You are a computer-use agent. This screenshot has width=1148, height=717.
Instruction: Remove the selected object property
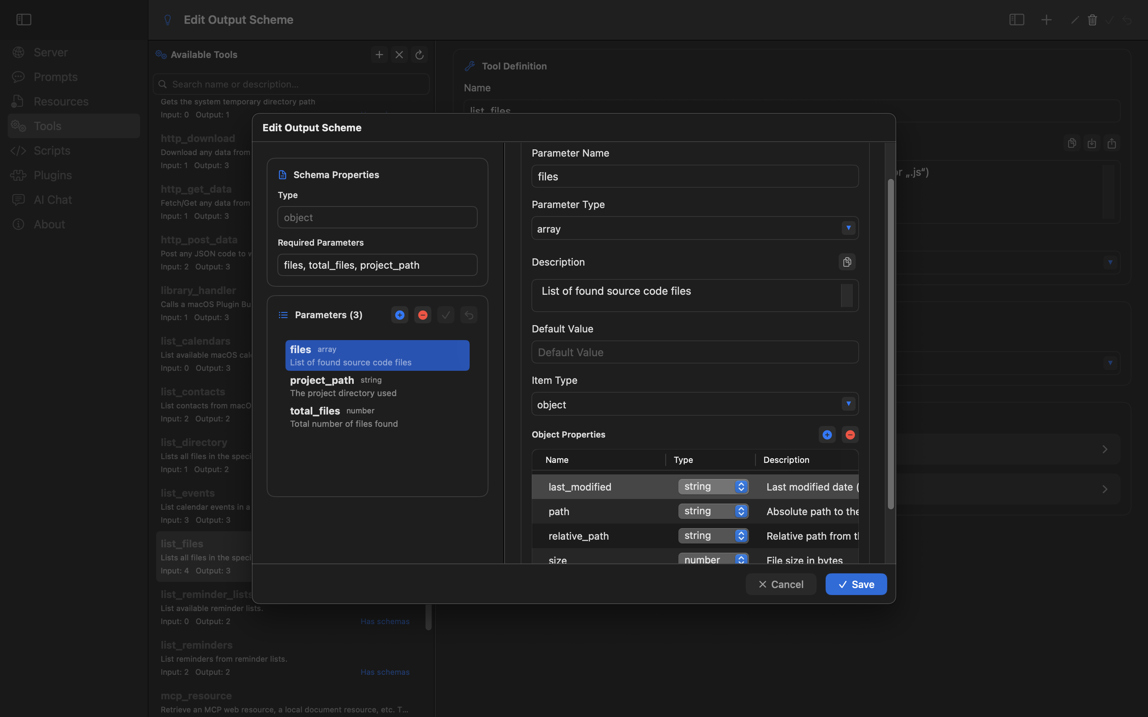[x=850, y=434]
